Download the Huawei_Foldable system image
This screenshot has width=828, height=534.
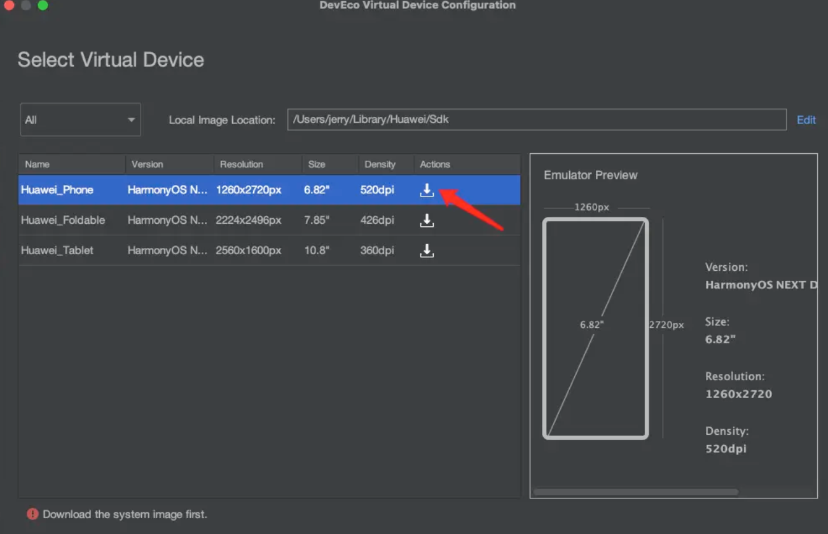click(x=427, y=221)
